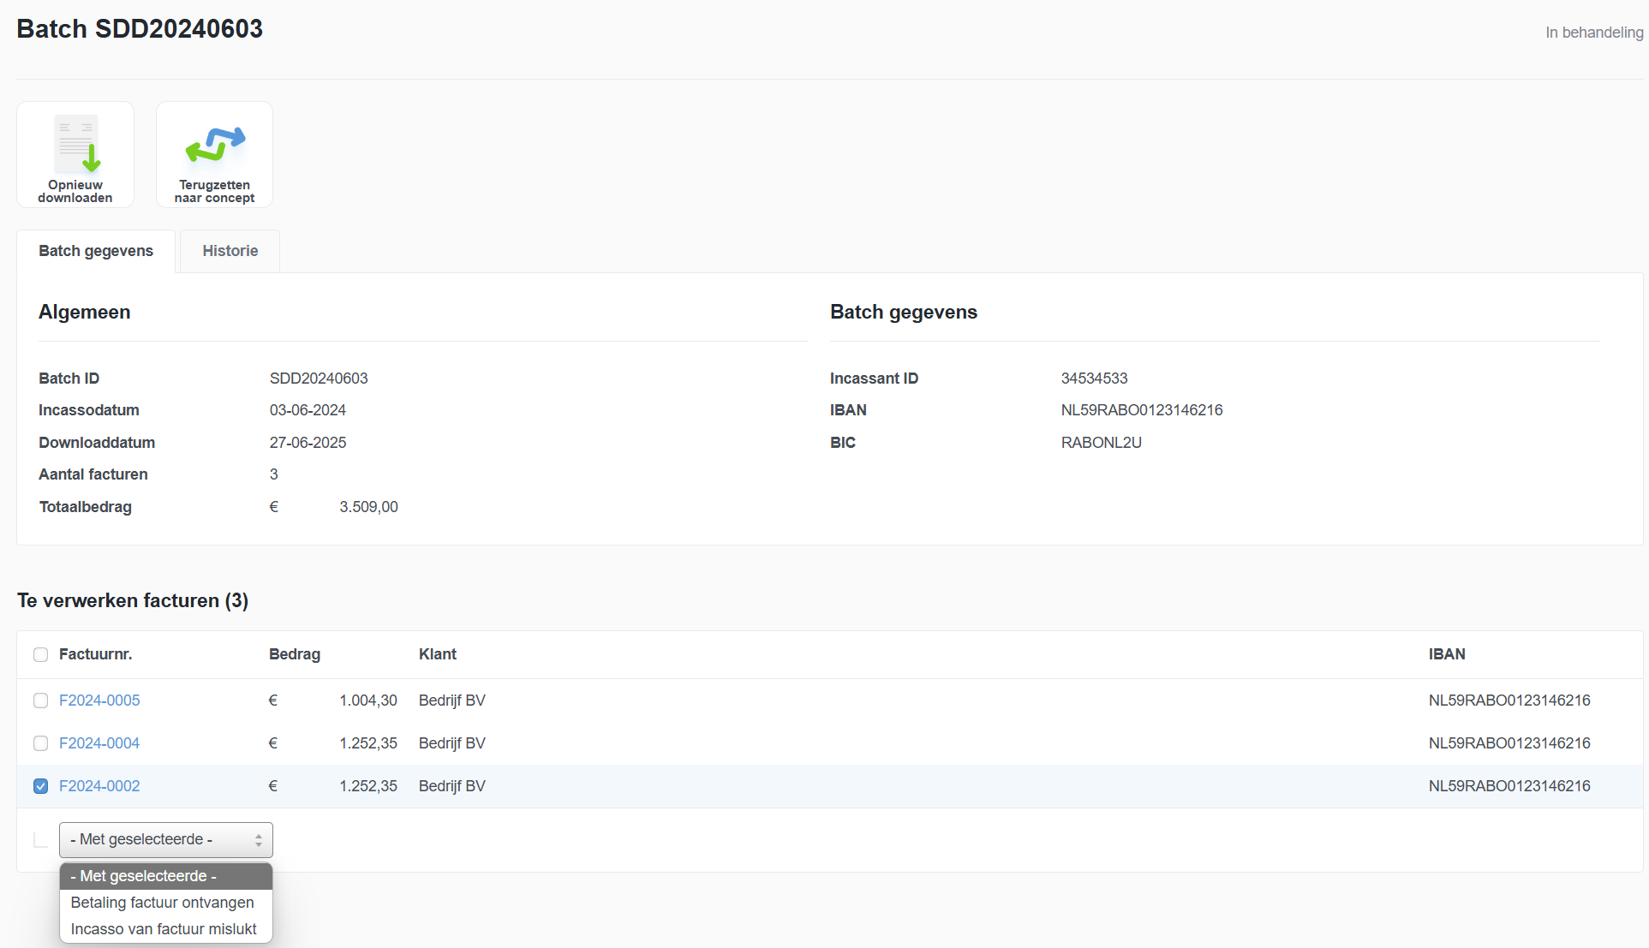
Task: Switch to the Historie tab
Action: point(230,251)
